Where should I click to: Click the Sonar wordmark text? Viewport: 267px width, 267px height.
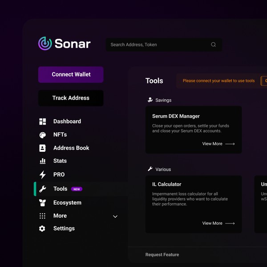point(73,44)
